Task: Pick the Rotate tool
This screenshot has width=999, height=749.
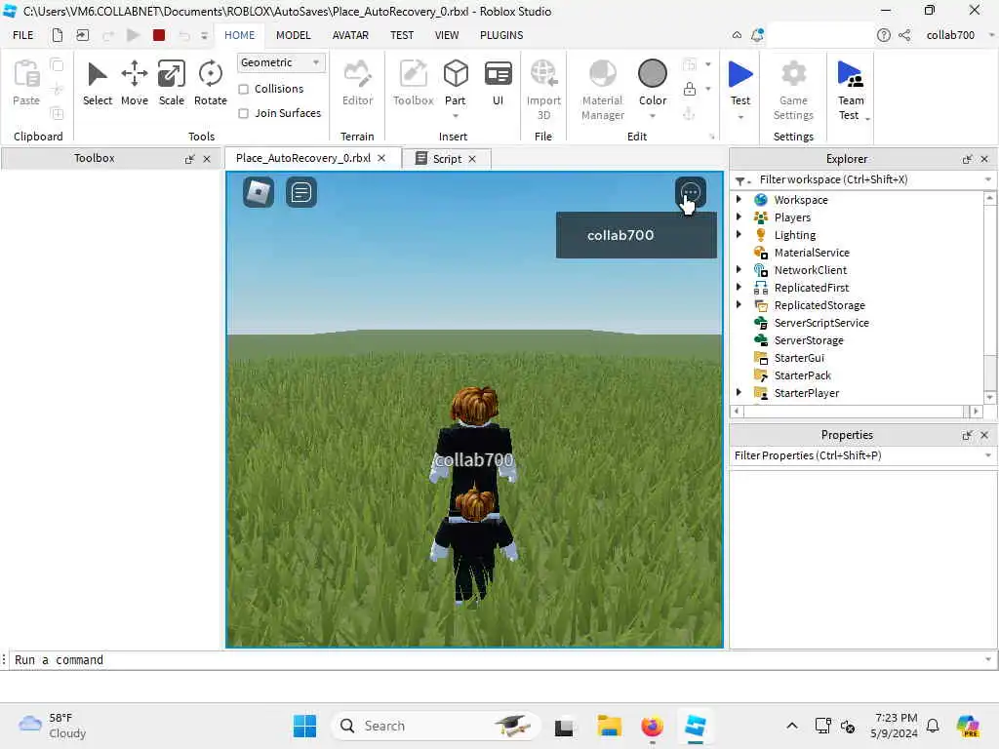Action: [x=211, y=83]
